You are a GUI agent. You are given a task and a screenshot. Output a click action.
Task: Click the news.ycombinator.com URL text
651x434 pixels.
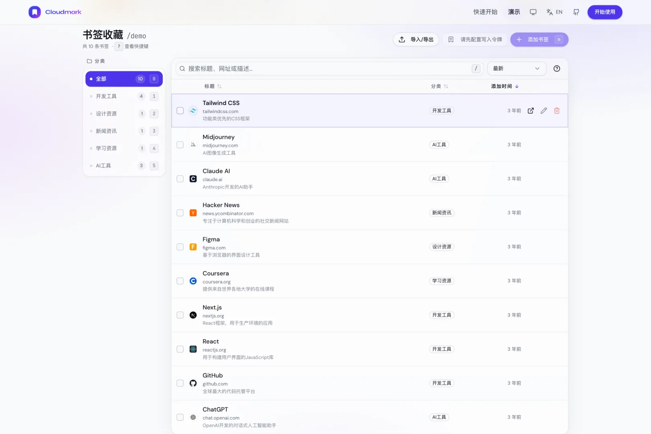coord(228,214)
